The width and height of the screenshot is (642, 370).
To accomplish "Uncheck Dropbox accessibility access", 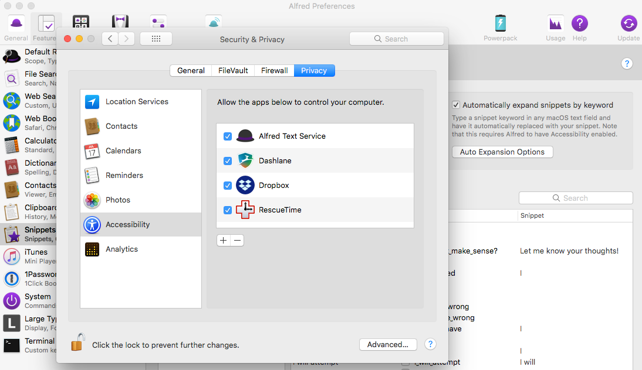I will (x=228, y=185).
